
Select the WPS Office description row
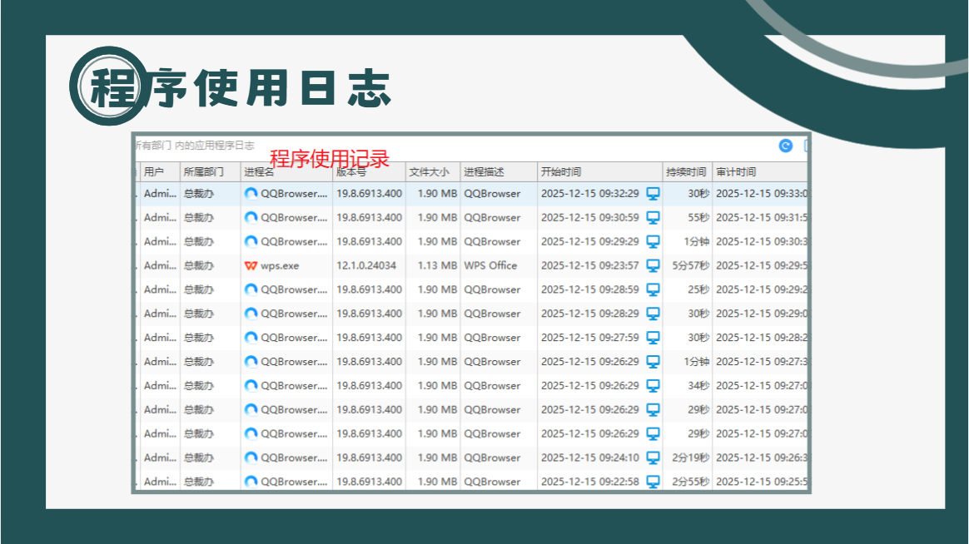click(471, 265)
